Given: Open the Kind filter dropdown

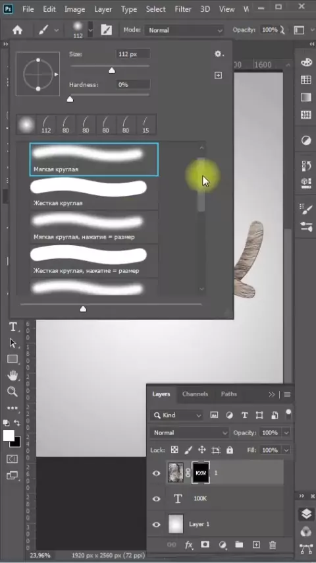Looking at the screenshot, I should tap(176, 415).
